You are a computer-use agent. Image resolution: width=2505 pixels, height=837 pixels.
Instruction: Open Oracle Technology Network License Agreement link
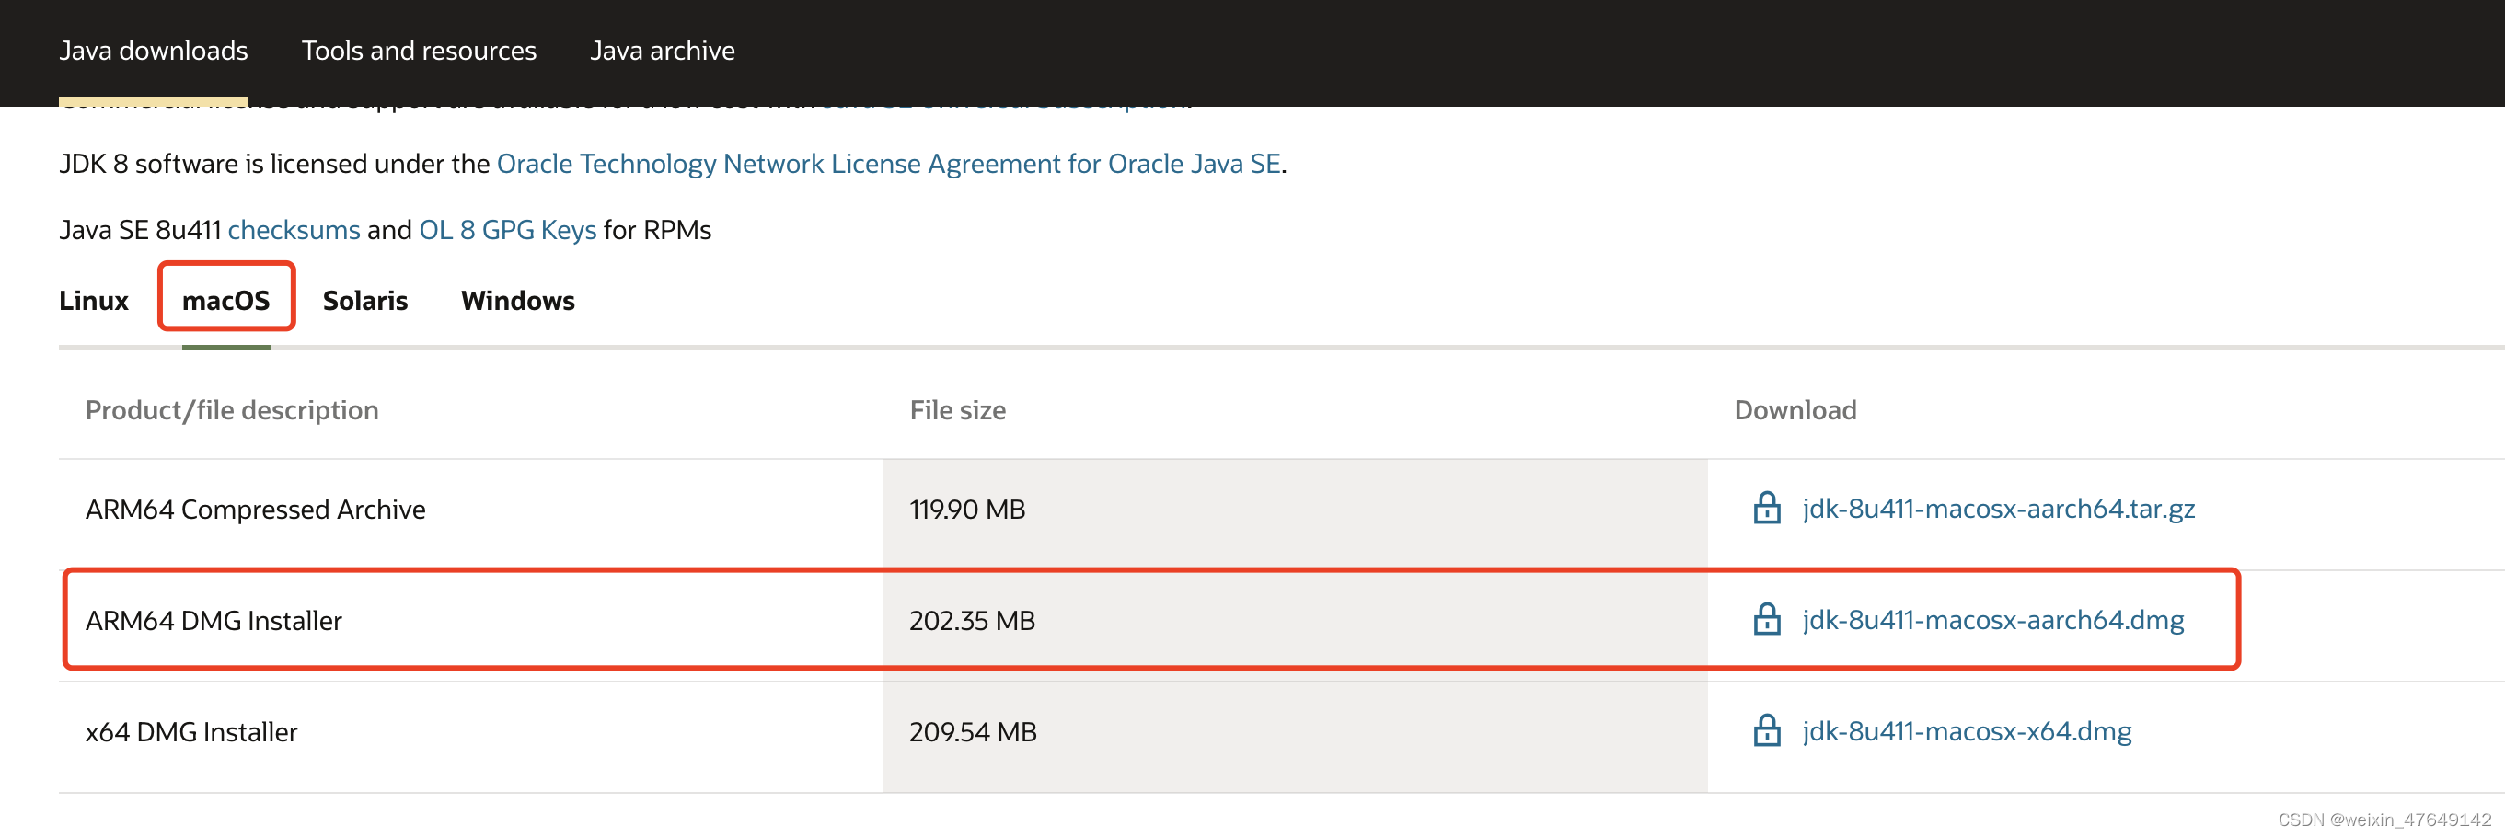[x=889, y=164]
